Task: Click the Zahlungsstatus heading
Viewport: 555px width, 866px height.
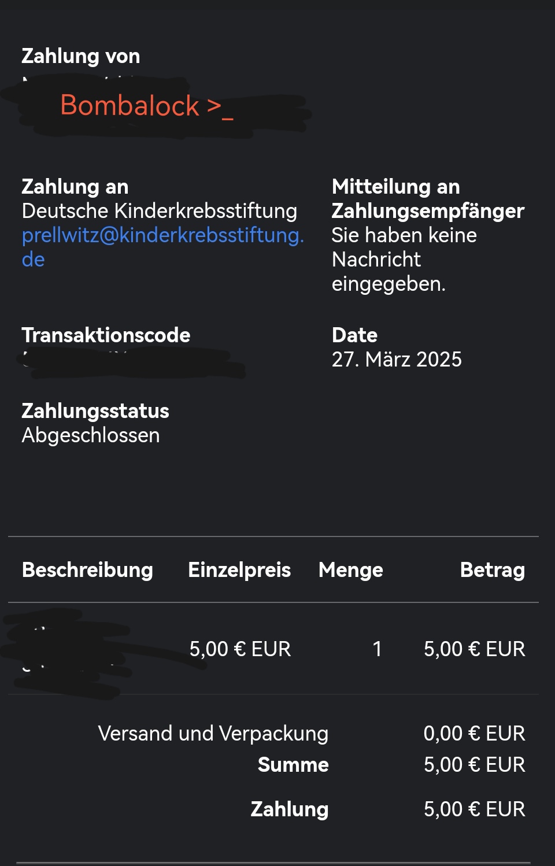Action: (x=95, y=411)
